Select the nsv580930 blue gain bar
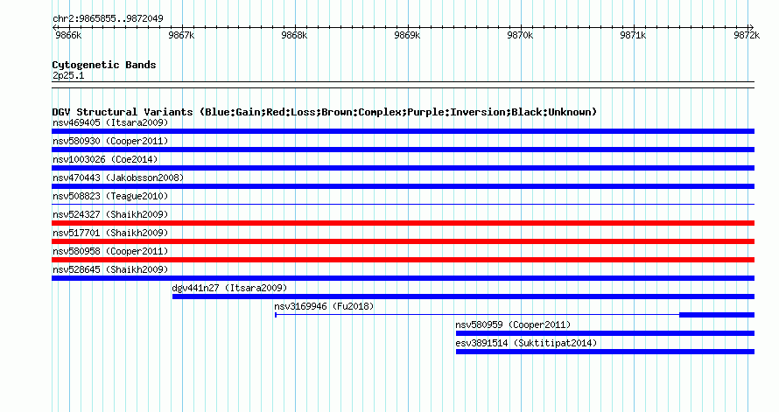The width and height of the screenshot is (779, 412). point(403,150)
